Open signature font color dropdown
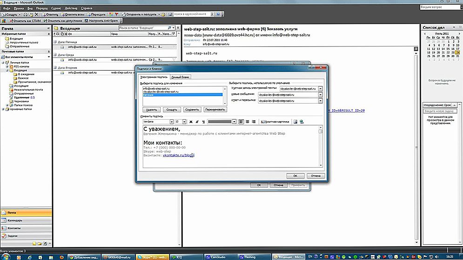Image resolution: width=463 pixels, height=260 pixels. (234, 122)
